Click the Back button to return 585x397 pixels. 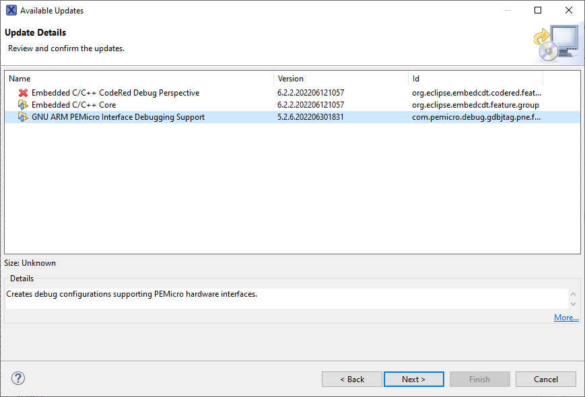point(351,379)
